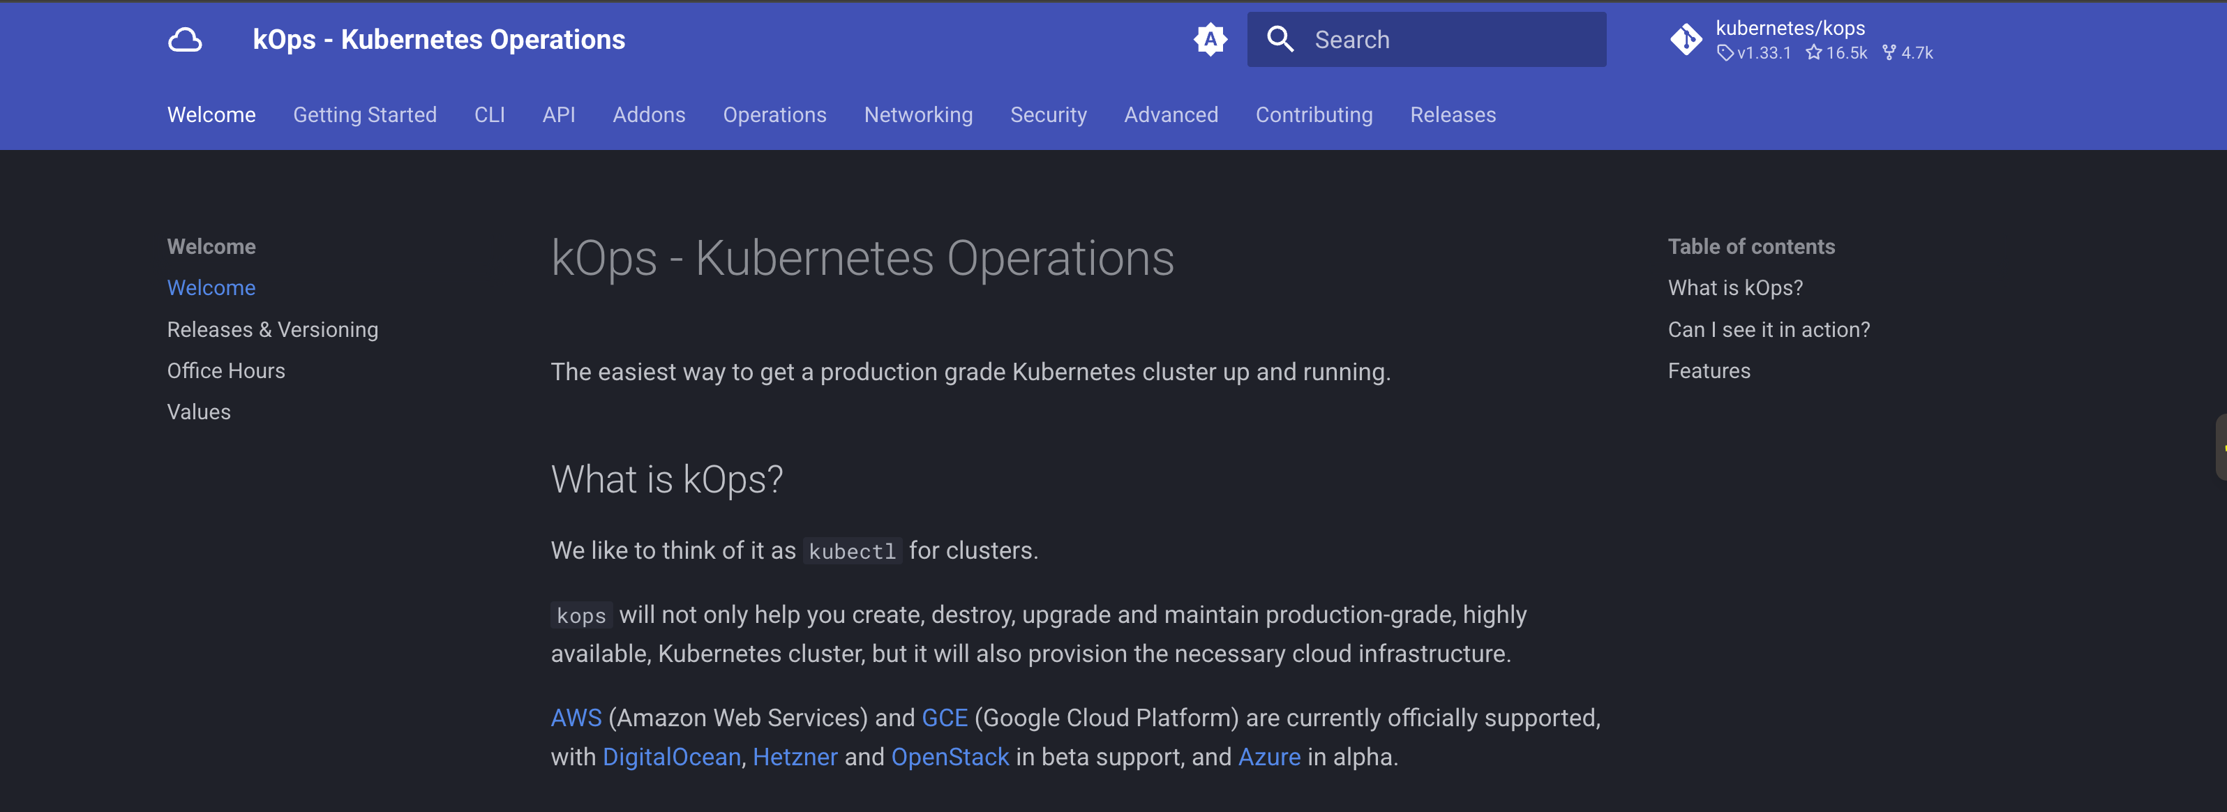Open the Getting Started tab

pyautogui.click(x=364, y=115)
